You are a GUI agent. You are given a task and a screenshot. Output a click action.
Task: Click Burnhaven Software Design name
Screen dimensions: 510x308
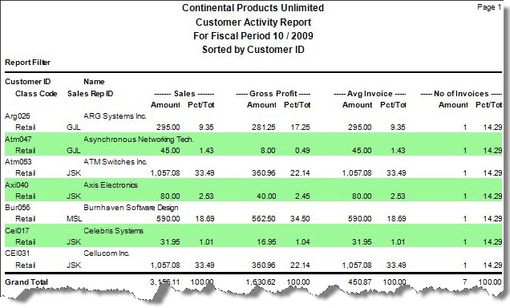pyautogui.click(x=131, y=208)
